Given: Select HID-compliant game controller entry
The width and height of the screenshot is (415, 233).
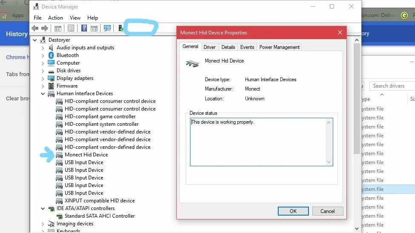Looking at the screenshot, I should click(100, 116).
